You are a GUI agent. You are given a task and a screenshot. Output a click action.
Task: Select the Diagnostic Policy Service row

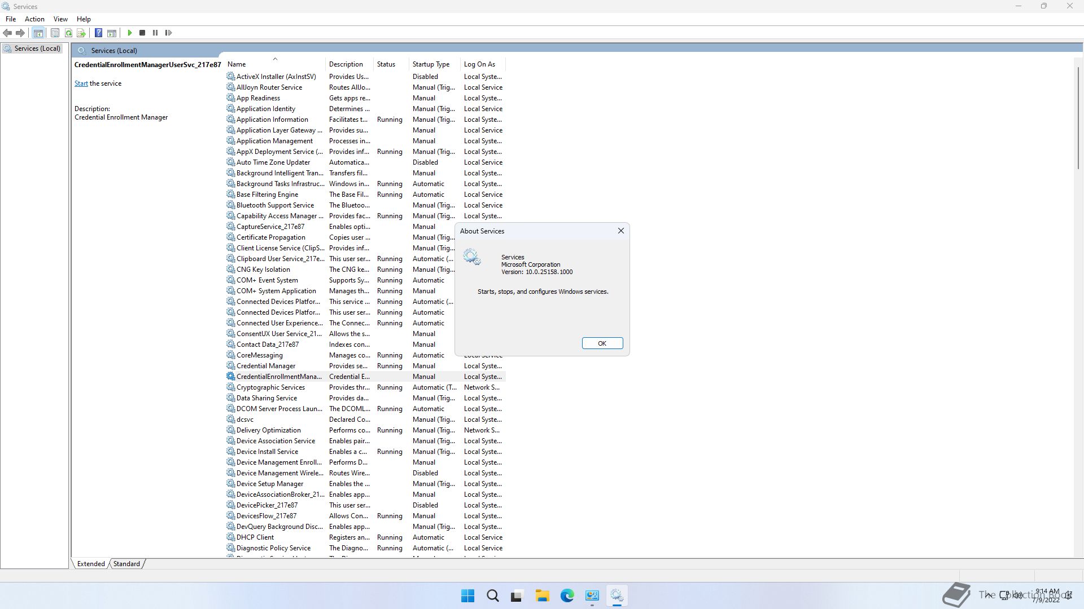[365, 548]
